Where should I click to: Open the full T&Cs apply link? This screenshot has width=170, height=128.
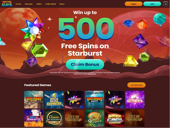92,74
